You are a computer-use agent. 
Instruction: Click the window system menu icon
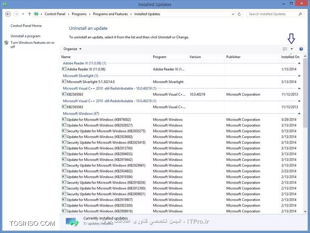5,4
